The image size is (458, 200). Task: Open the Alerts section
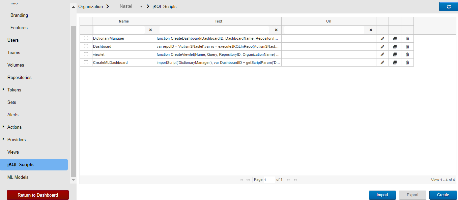13,115
